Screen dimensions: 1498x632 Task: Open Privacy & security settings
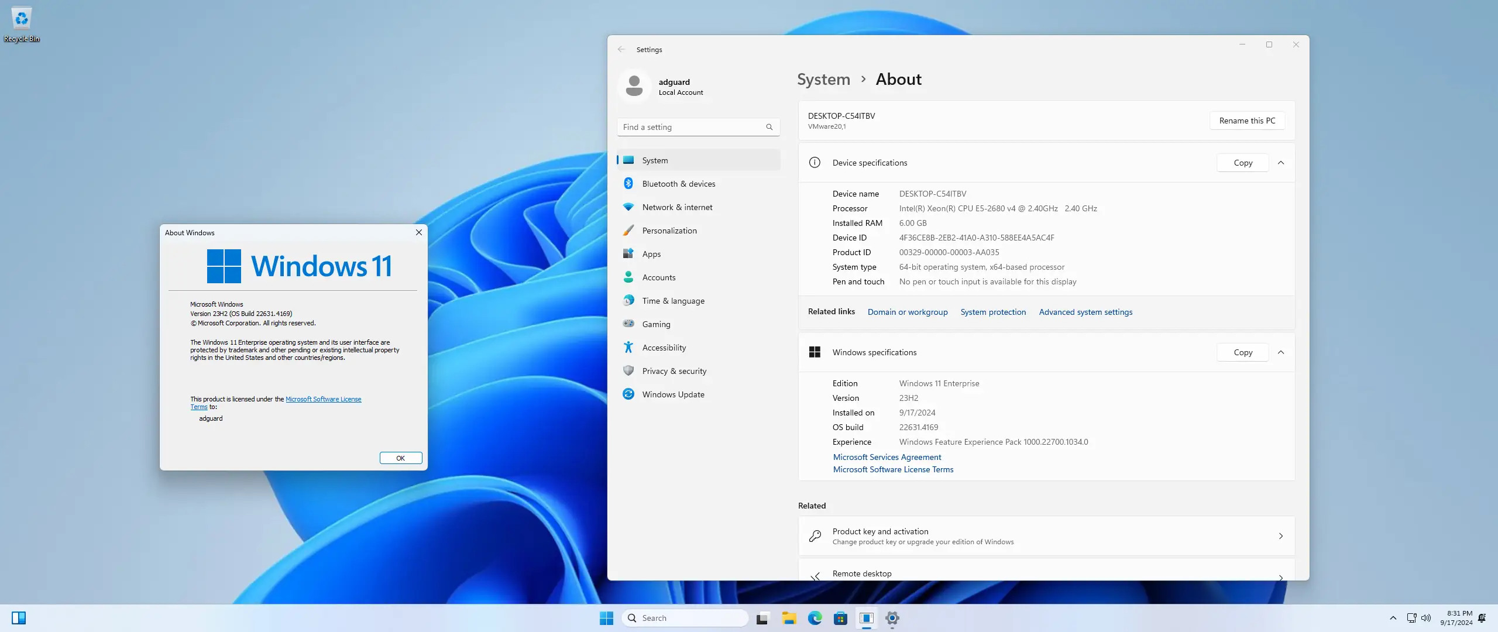[x=674, y=370]
